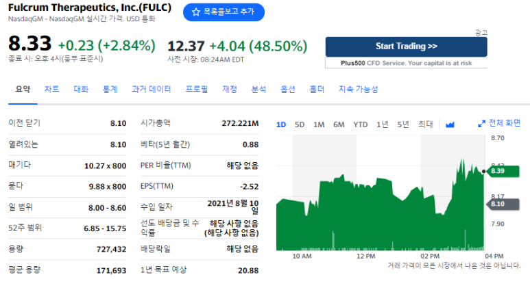Click the 열려있는 open price row label
Screen dimensions: 530x290
tap(23, 144)
